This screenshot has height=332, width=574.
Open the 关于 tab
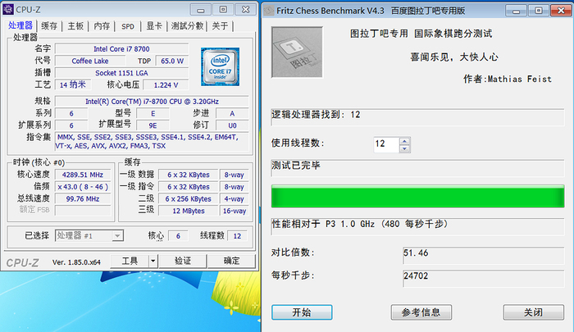point(220,26)
